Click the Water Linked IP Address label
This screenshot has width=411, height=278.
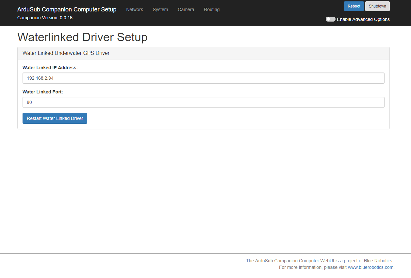(x=50, y=68)
